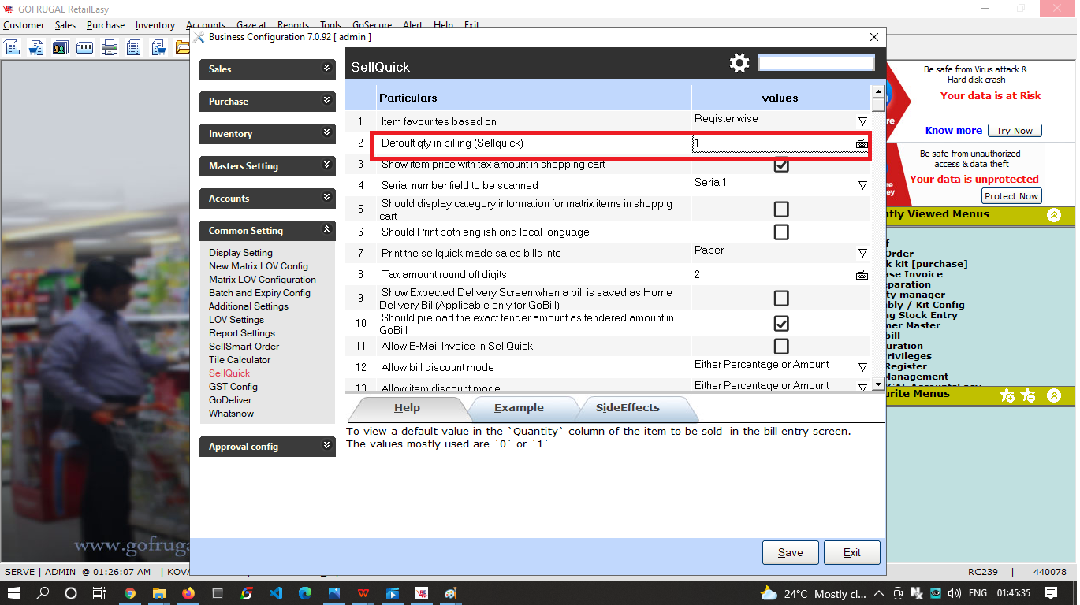Collapse the Favourite Menus panel
This screenshot has width=1080, height=605.
(x=1054, y=395)
